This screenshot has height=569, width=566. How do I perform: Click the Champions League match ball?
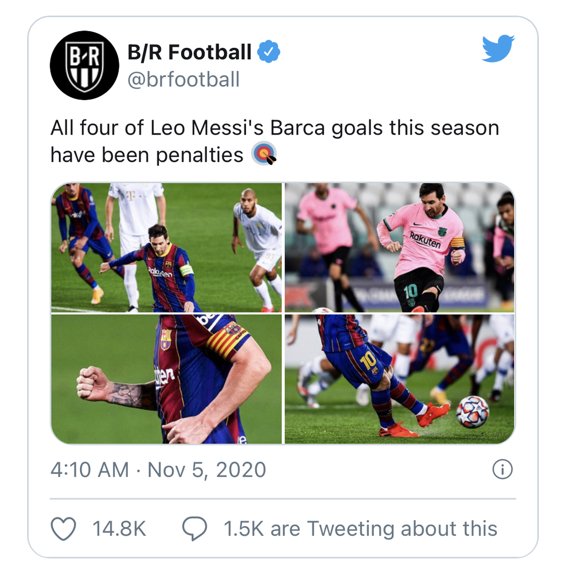tap(472, 412)
